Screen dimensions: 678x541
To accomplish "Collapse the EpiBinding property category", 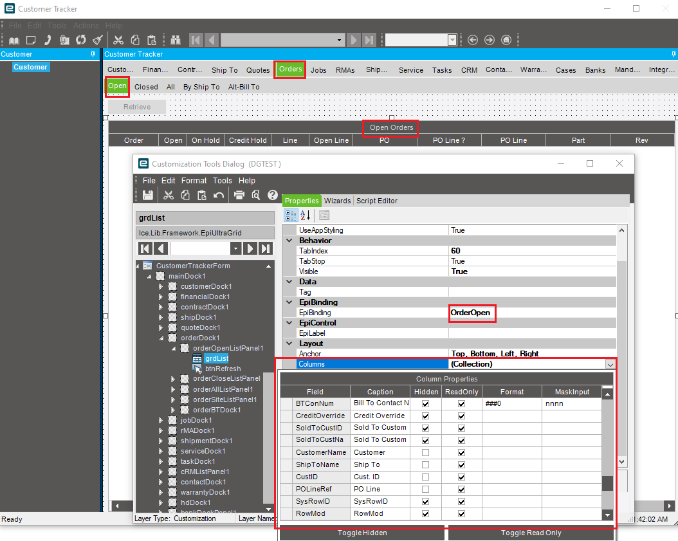I will point(289,302).
